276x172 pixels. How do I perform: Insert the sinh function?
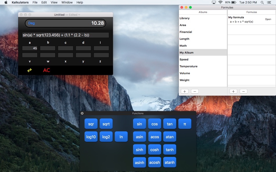click(139, 150)
